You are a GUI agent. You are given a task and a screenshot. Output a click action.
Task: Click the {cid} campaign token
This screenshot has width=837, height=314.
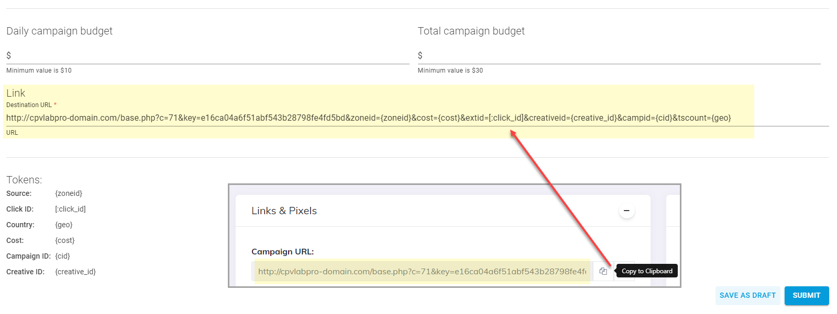62,256
